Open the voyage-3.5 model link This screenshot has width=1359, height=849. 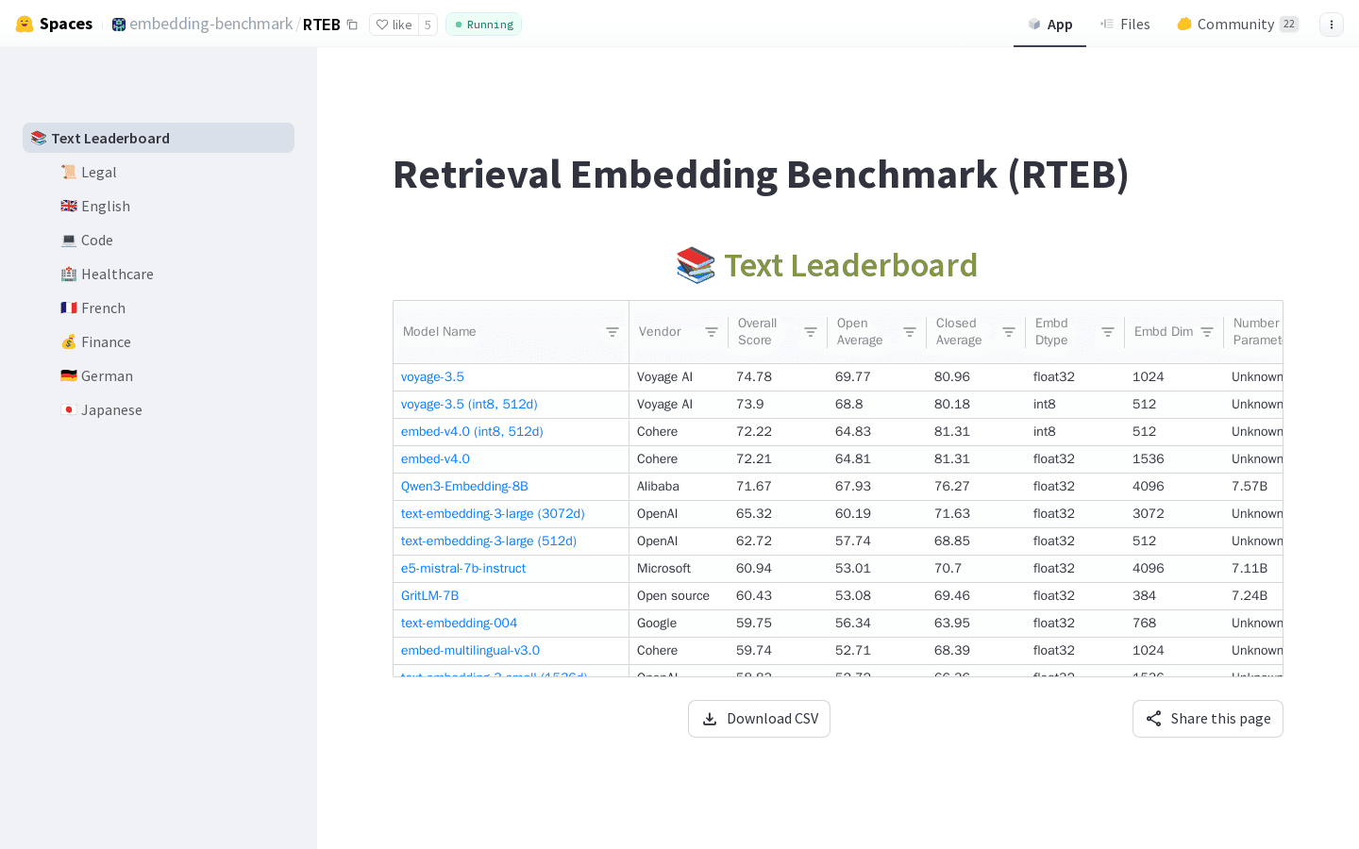click(x=432, y=376)
